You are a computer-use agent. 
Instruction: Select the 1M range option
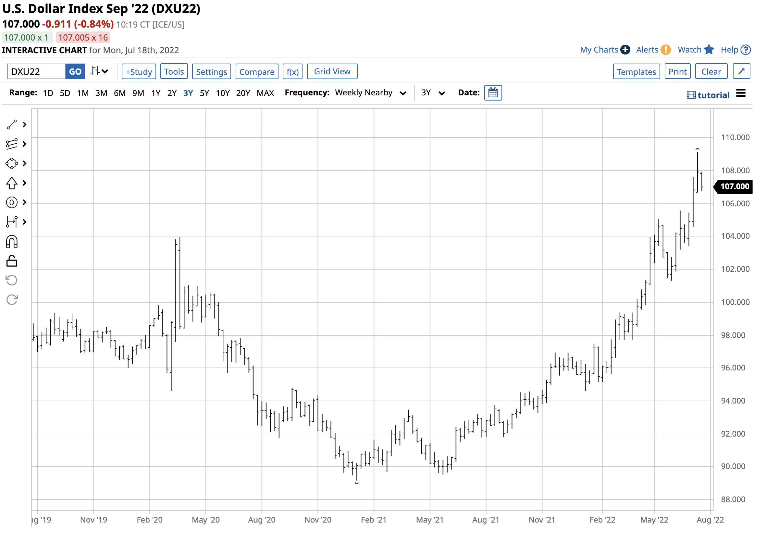pyautogui.click(x=83, y=93)
